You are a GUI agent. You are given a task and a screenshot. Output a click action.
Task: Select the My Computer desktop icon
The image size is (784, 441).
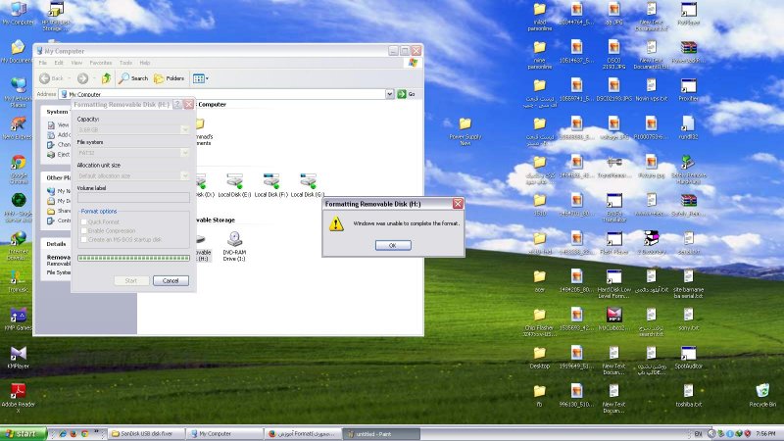point(18,14)
